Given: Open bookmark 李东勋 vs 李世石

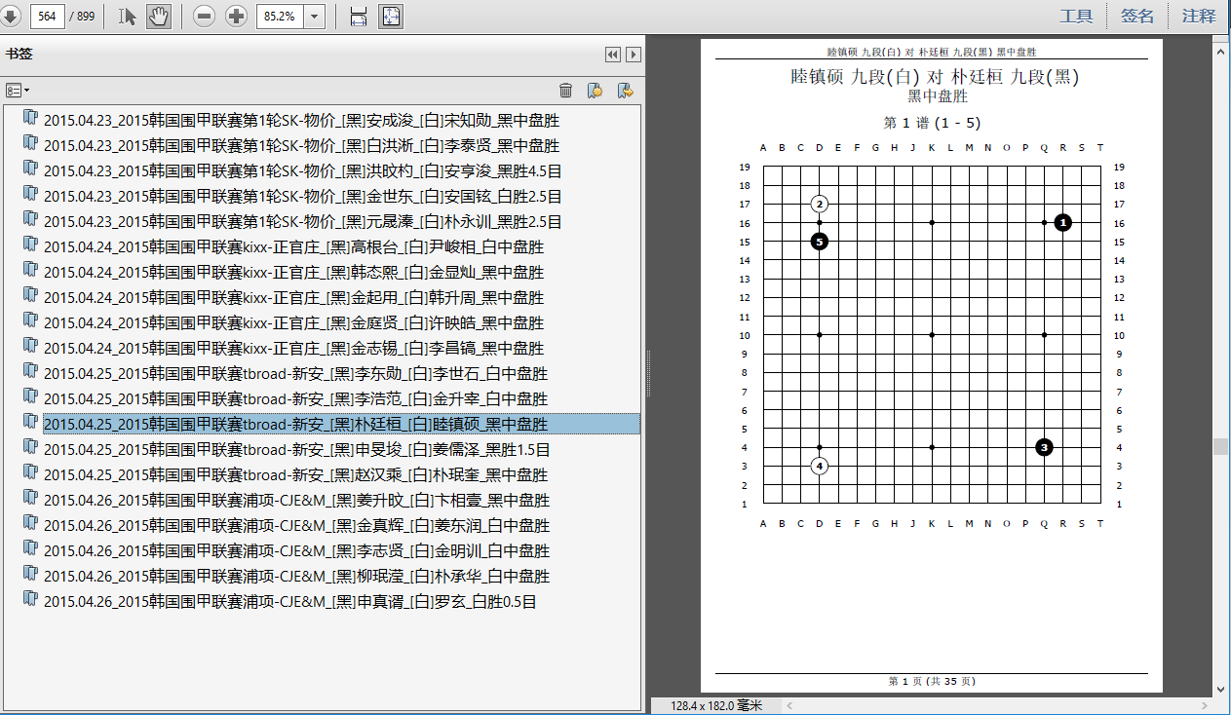Looking at the screenshot, I should 295,373.
